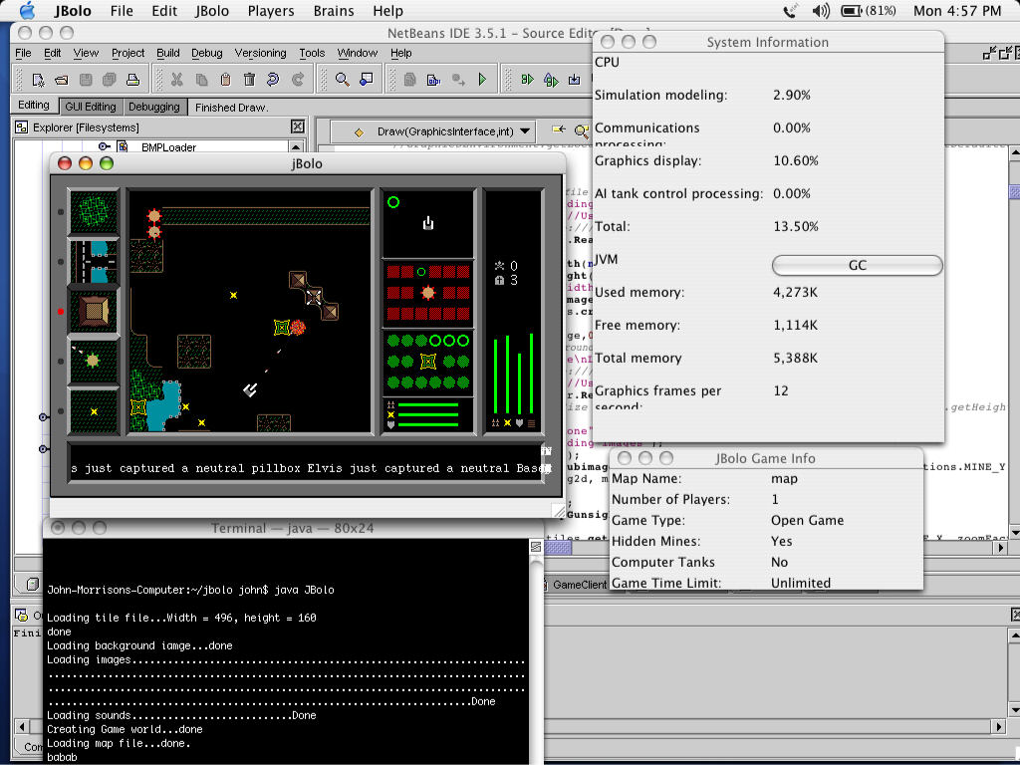
Task: Close the Explorer [Filesystems] panel
Action: tap(297, 127)
